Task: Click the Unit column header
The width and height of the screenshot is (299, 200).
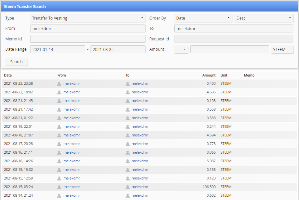Action: pos(224,75)
